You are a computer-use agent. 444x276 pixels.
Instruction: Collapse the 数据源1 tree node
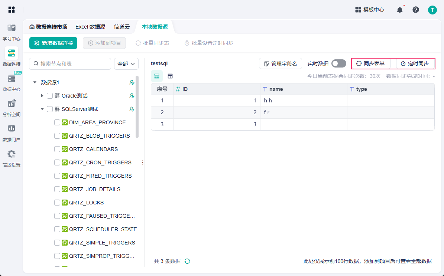click(x=35, y=82)
